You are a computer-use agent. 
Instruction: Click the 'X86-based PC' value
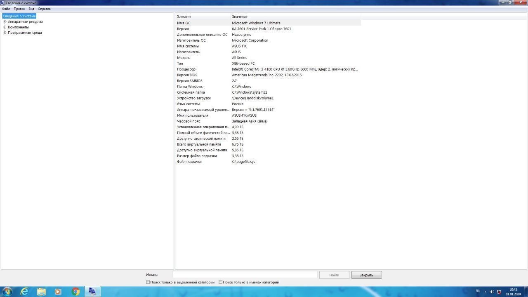pos(243,64)
